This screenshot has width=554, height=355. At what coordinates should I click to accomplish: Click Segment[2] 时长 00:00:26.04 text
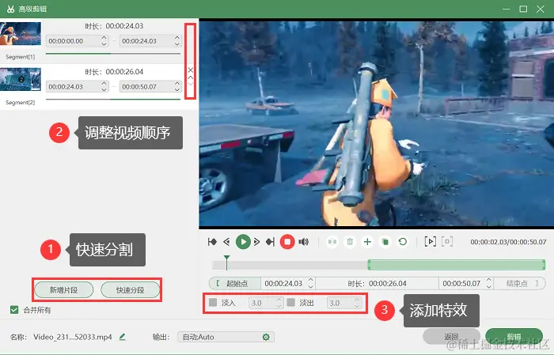(114, 72)
